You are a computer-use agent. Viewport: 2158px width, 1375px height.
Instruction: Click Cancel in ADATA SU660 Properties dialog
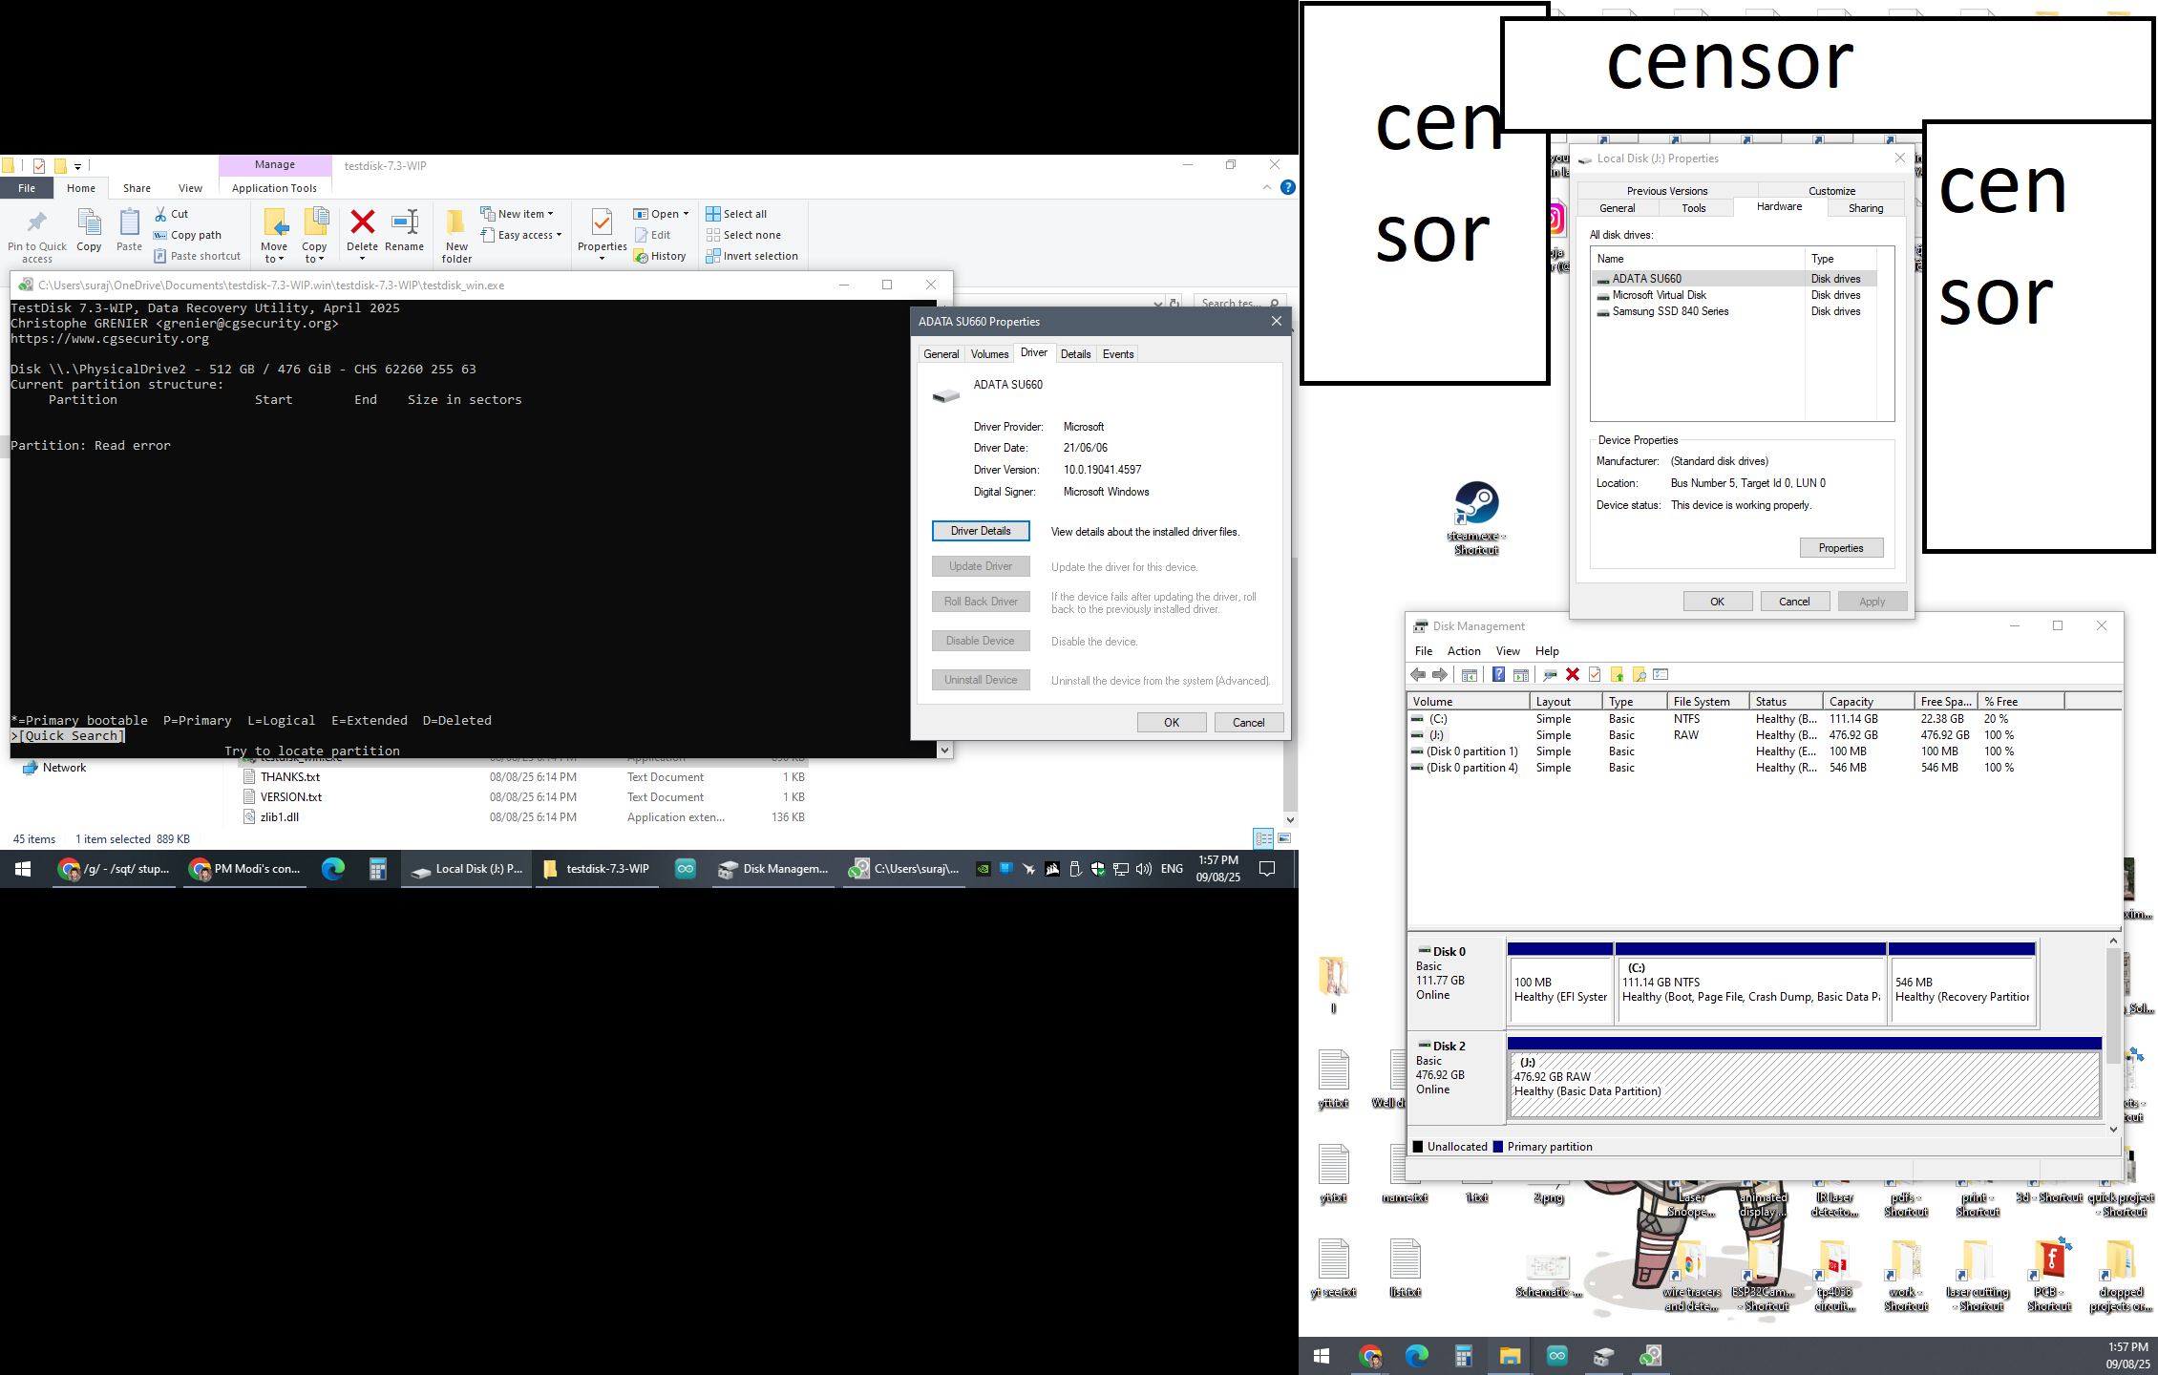1249,723
